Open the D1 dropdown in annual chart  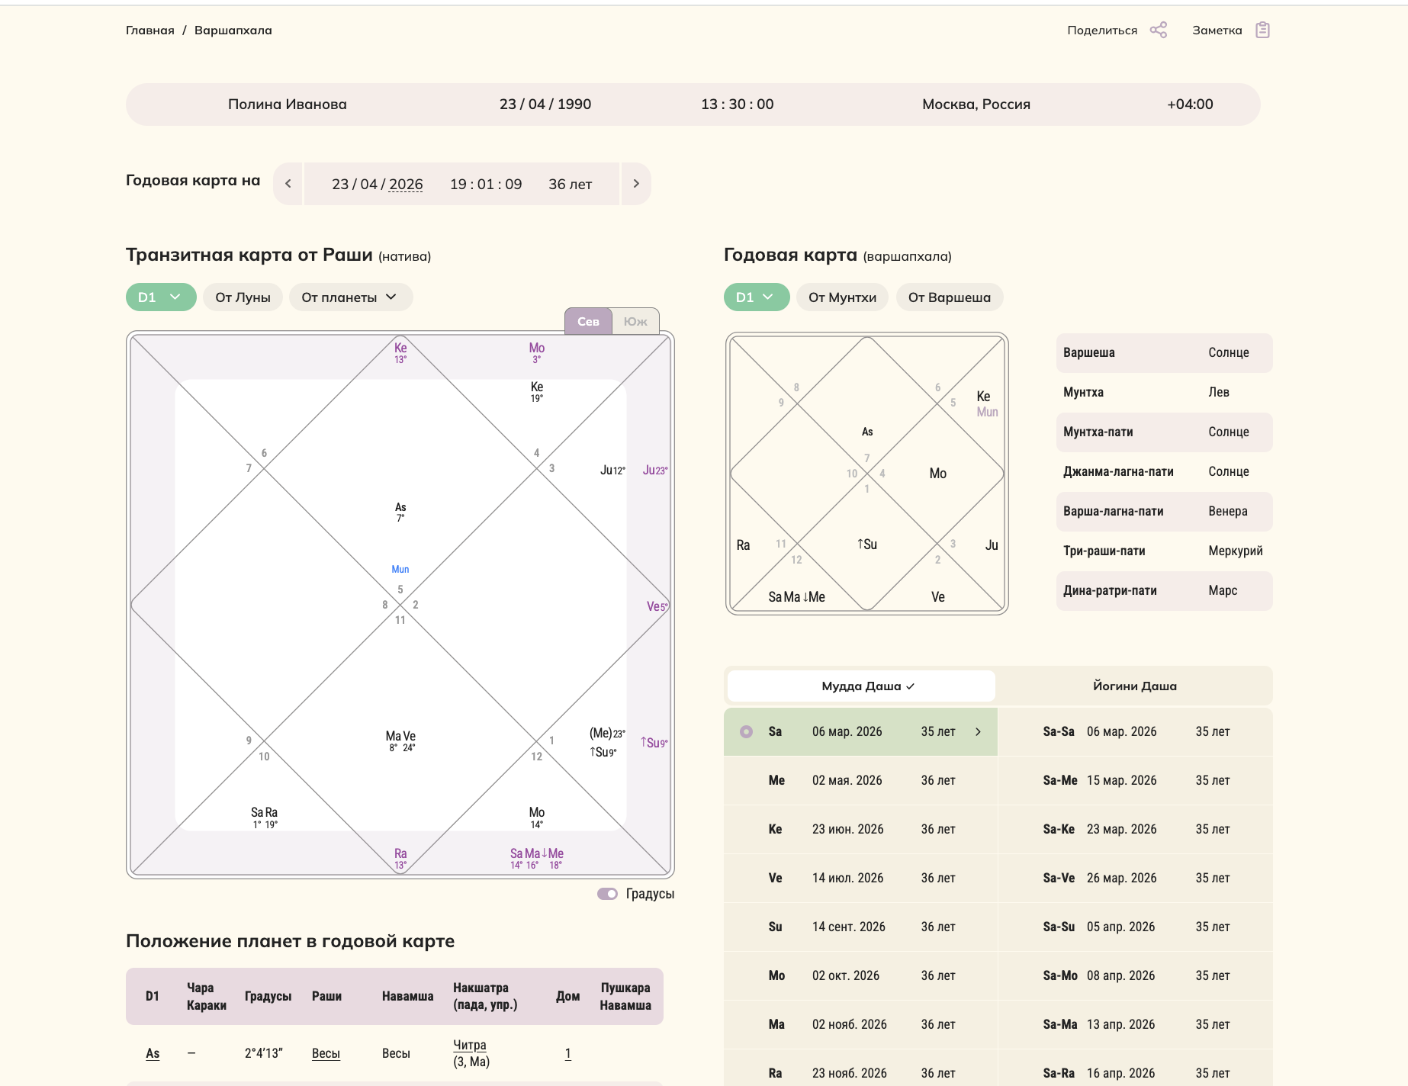pos(757,297)
